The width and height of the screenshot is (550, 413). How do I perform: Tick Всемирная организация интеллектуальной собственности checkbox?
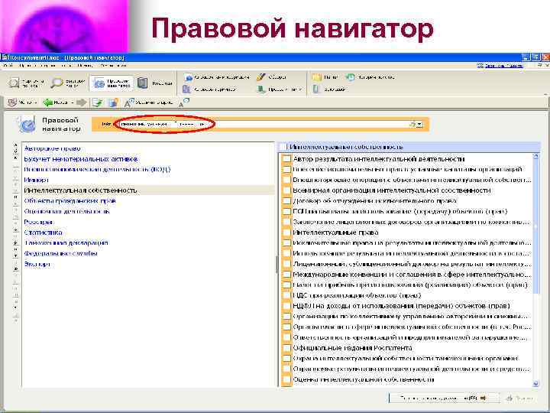pyautogui.click(x=286, y=190)
